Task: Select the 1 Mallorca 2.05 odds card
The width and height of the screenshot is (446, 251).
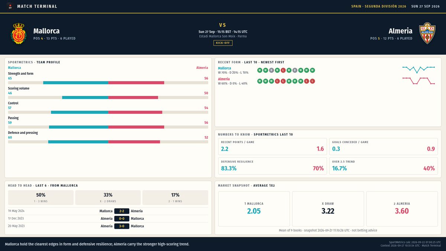Action: point(254,209)
